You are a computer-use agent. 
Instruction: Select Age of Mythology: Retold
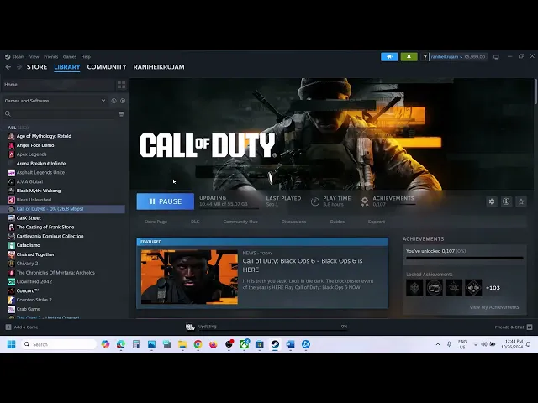point(44,136)
